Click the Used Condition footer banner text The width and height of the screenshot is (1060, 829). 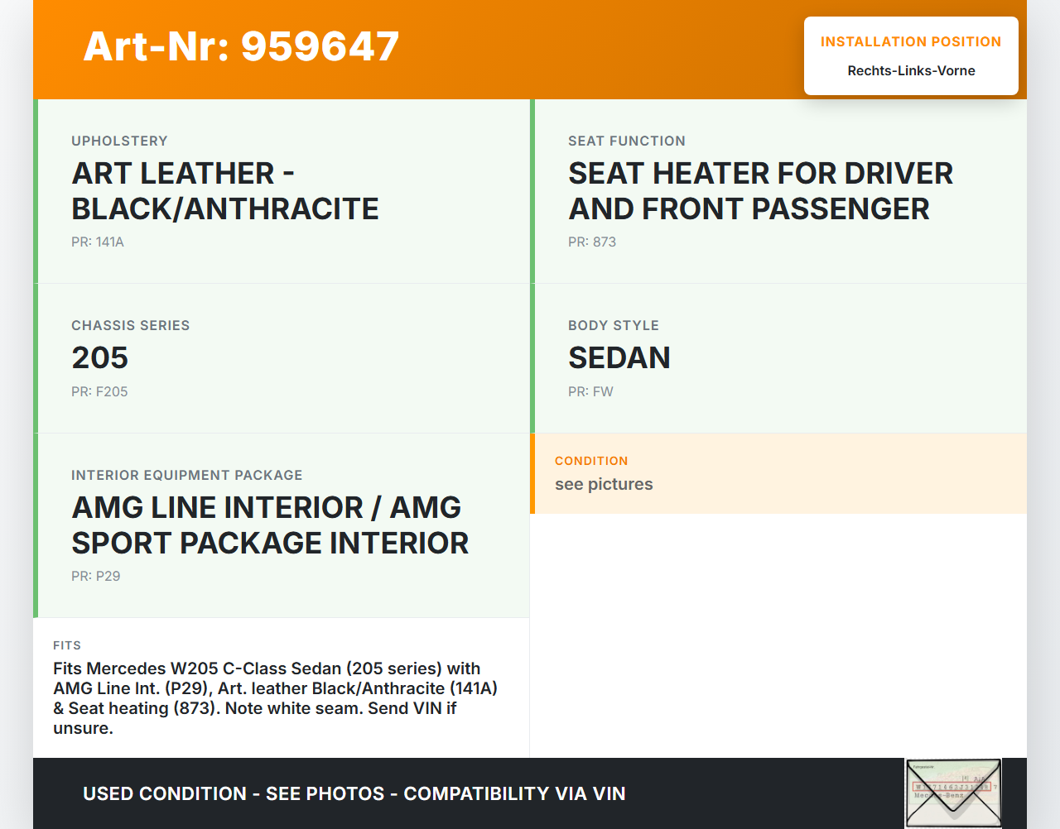tap(354, 794)
